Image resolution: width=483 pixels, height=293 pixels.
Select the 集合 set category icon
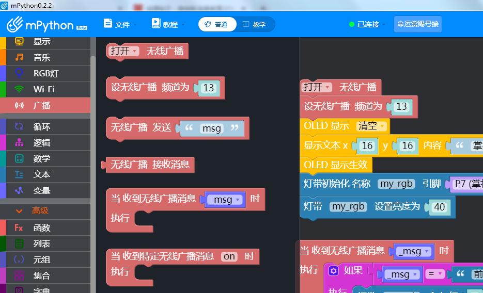click(19, 276)
